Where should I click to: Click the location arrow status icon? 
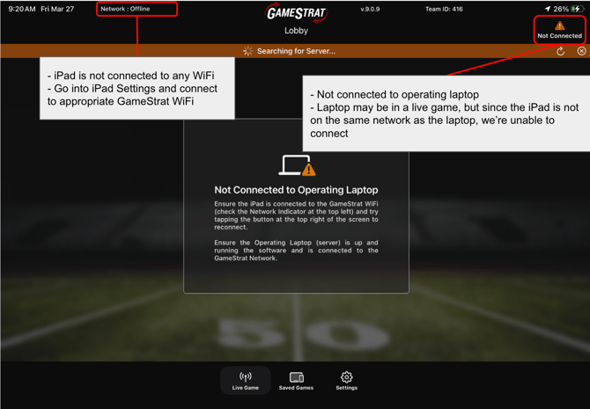548,9
